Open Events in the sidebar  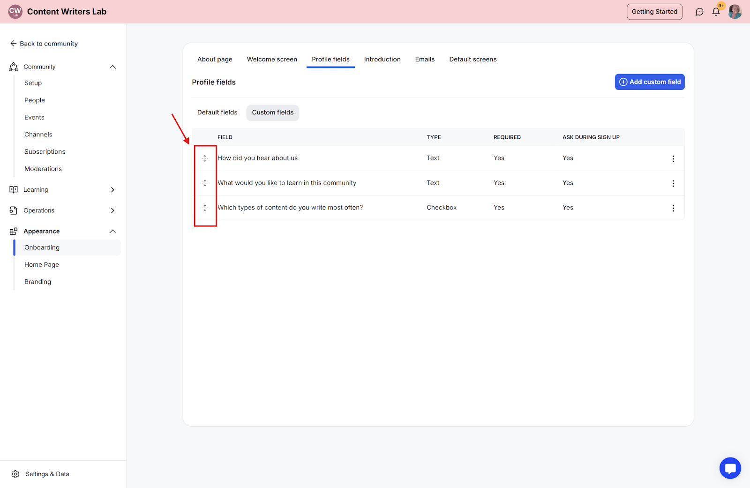pyautogui.click(x=34, y=117)
